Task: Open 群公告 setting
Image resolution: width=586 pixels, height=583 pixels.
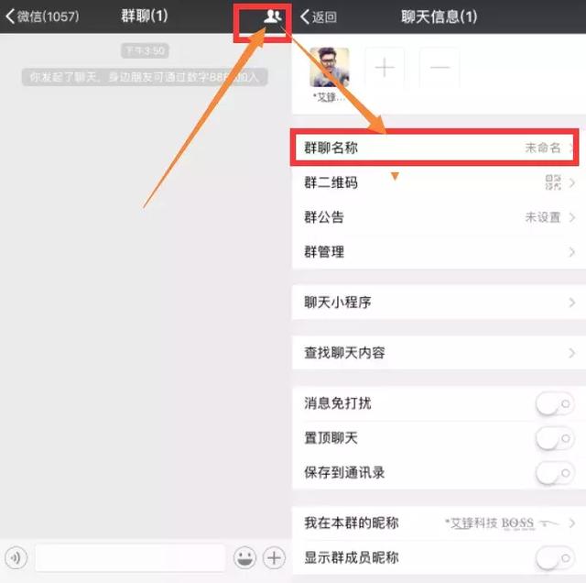Action: [439, 217]
